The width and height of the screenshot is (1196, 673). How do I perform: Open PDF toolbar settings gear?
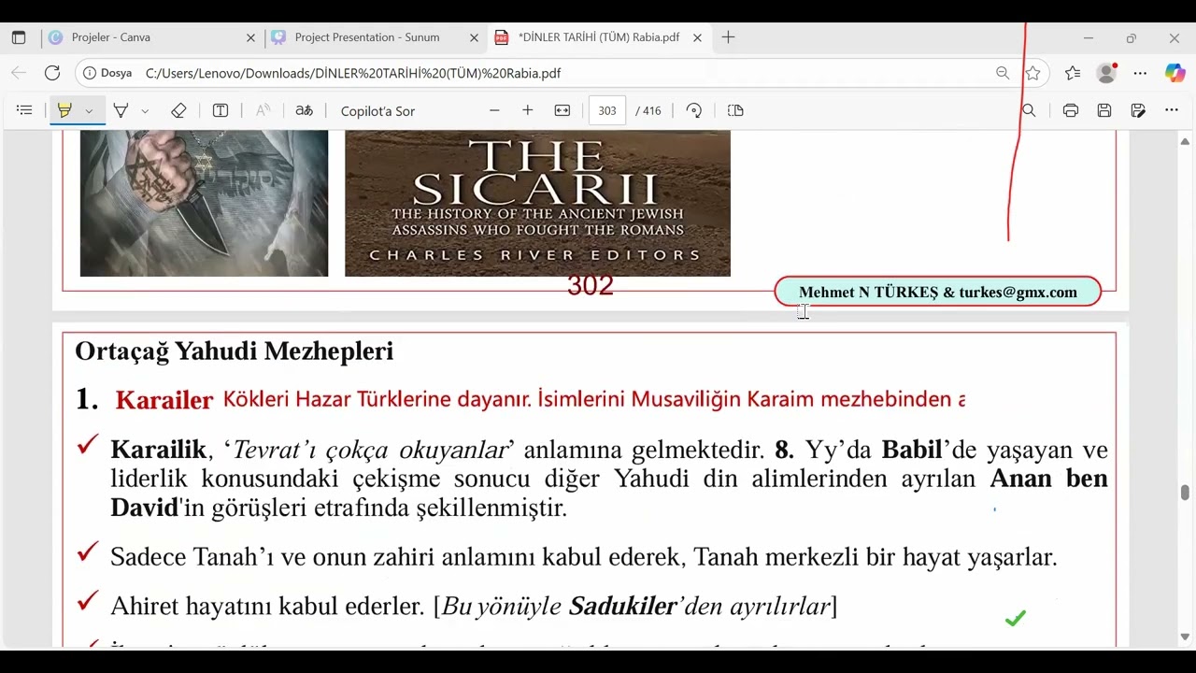coord(1172,110)
